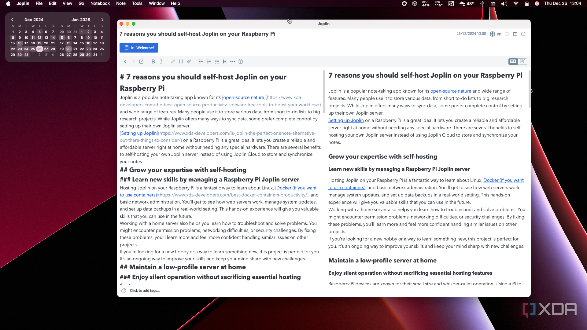The height and width of the screenshot is (330, 587).
Task: Insert a numbered list
Action: [x=209, y=61]
